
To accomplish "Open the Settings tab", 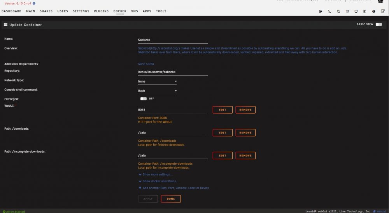I will pyautogui.click(x=81, y=11).
